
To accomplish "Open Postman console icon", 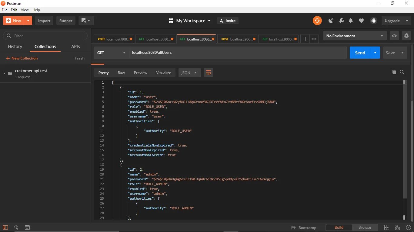I will 27,227.
